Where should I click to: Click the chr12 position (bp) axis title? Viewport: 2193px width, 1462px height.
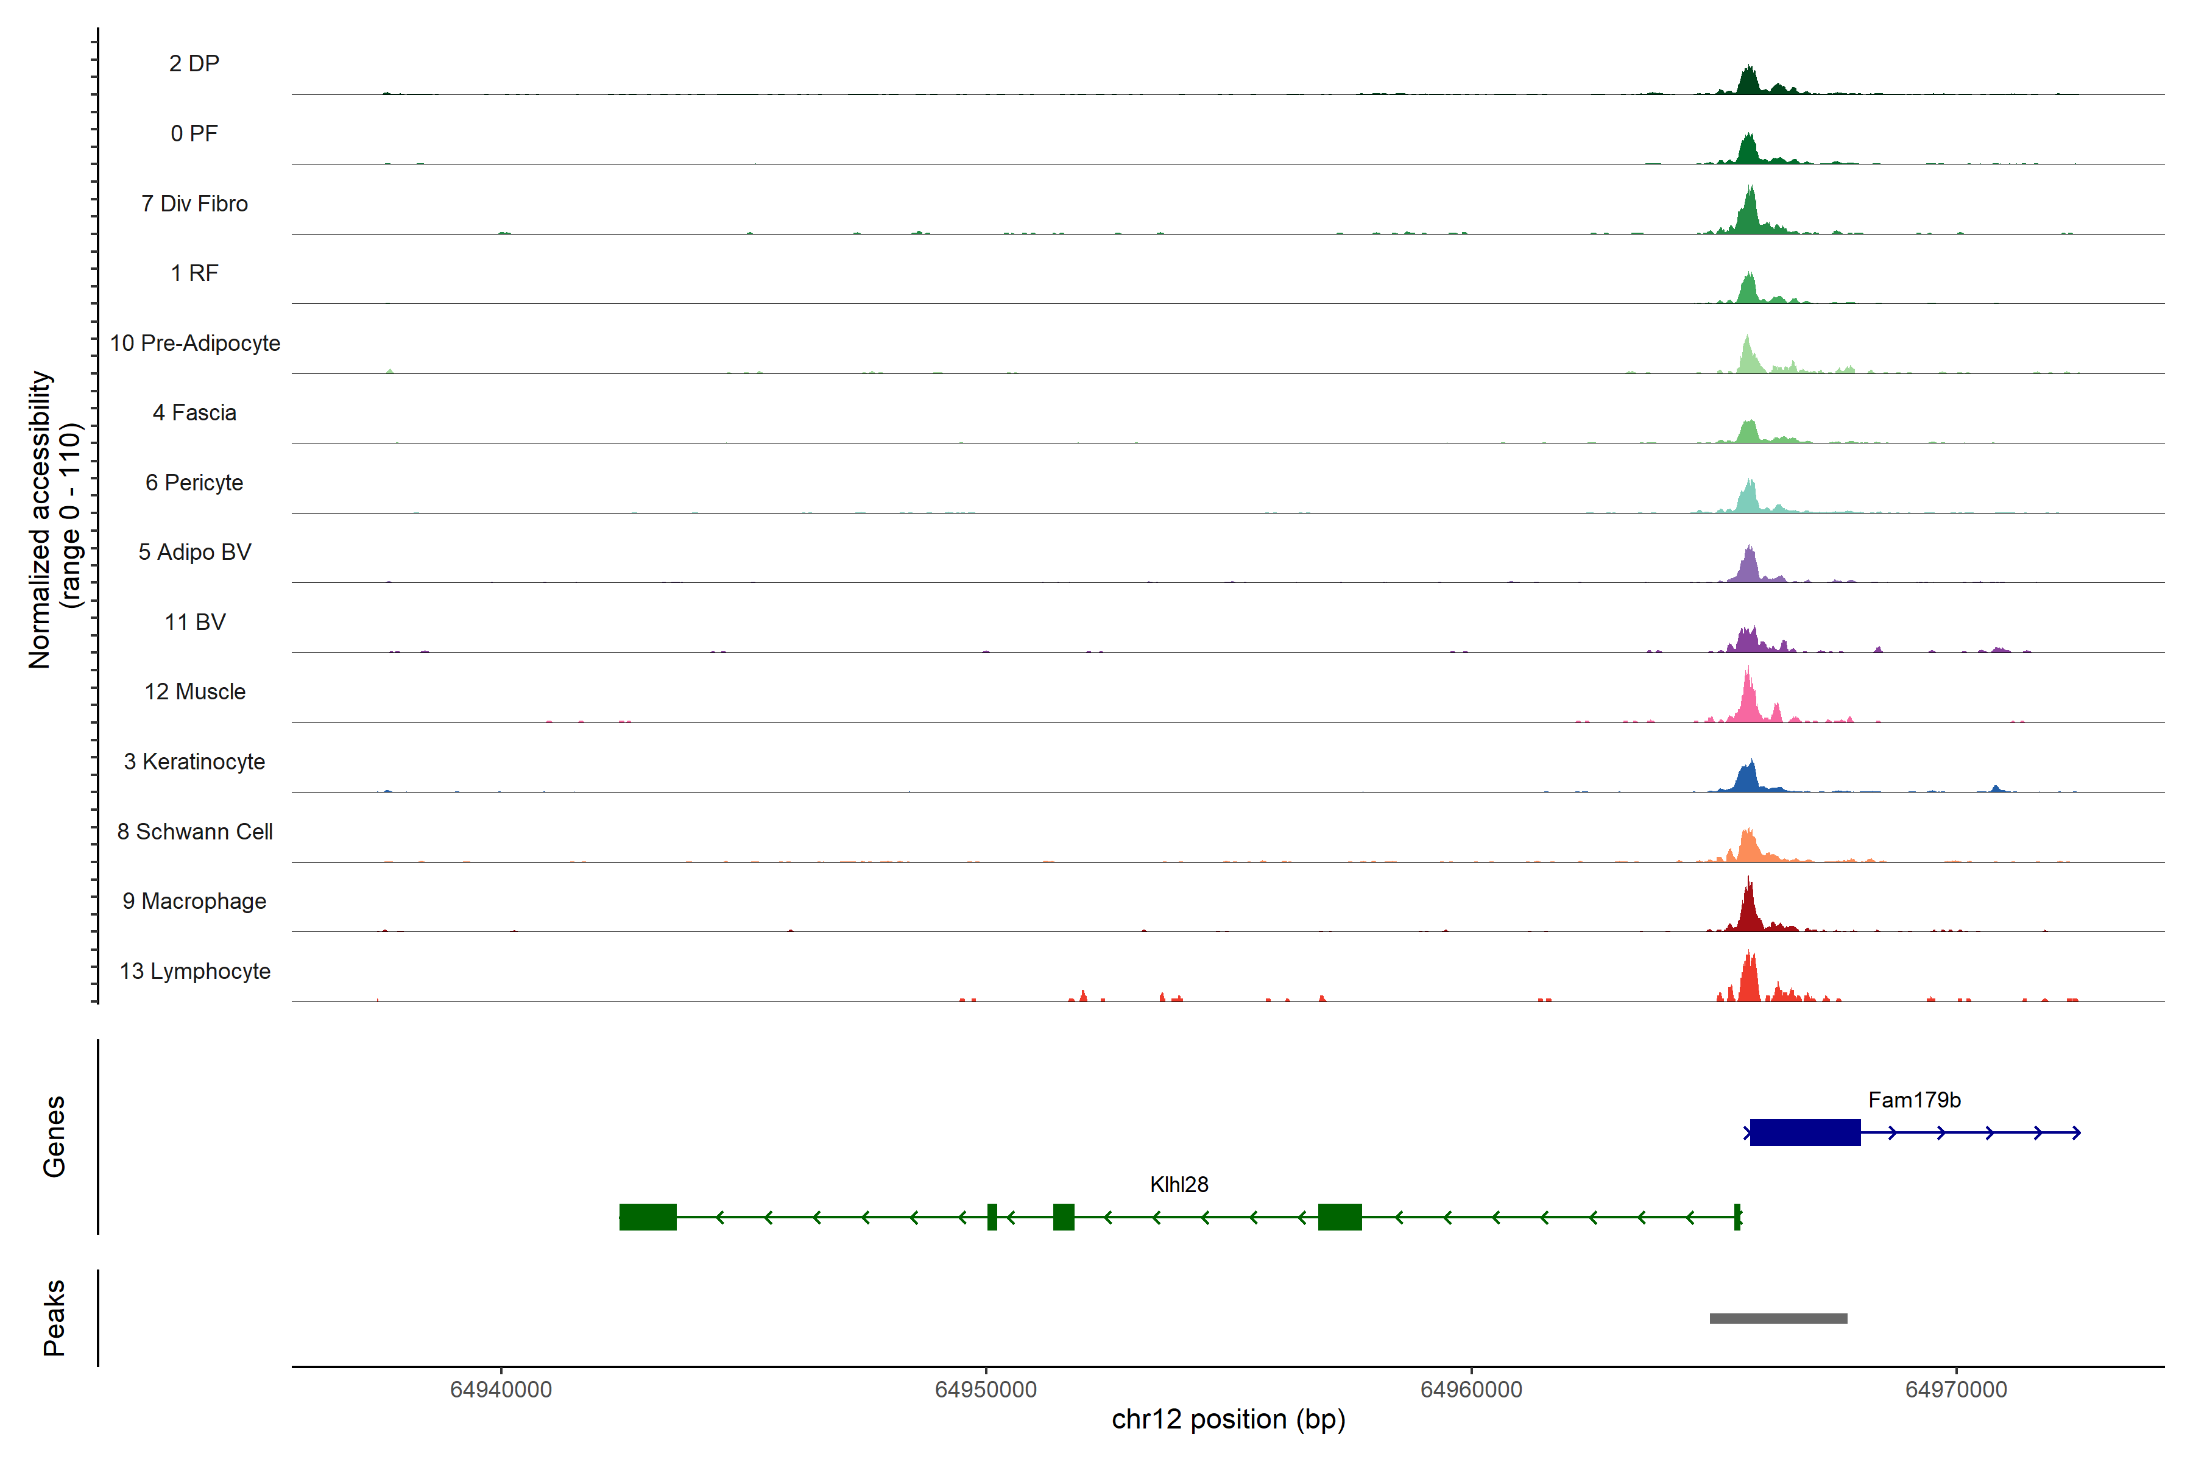pos(1228,1419)
